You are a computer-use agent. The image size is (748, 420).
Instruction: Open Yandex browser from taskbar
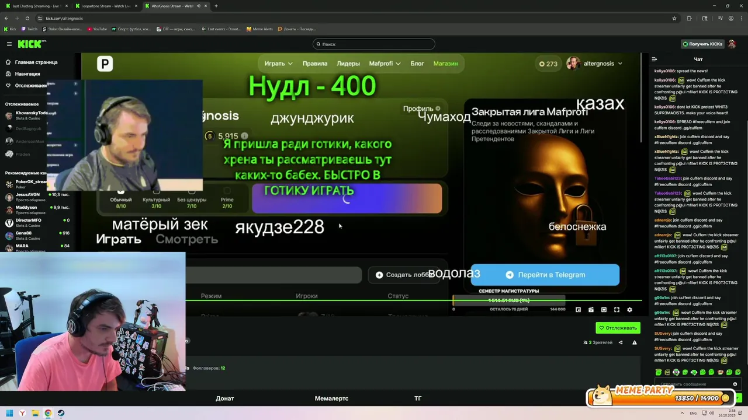click(x=22, y=413)
